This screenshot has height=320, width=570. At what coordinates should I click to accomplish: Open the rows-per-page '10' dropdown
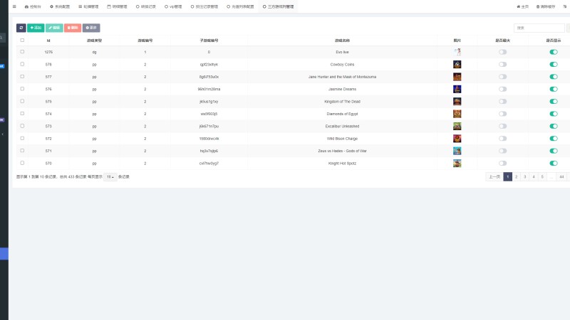(x=110, y=176)
